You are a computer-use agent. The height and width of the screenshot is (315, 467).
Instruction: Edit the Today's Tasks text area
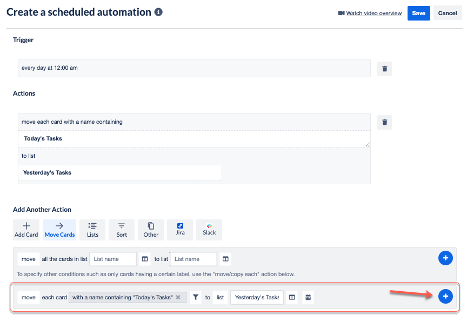pyautogui.click(x=194, y=139)
